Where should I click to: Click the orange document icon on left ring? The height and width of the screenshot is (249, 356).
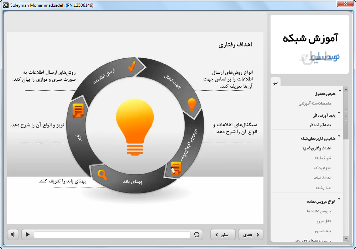pyautogui.click(x=78, y=111)
